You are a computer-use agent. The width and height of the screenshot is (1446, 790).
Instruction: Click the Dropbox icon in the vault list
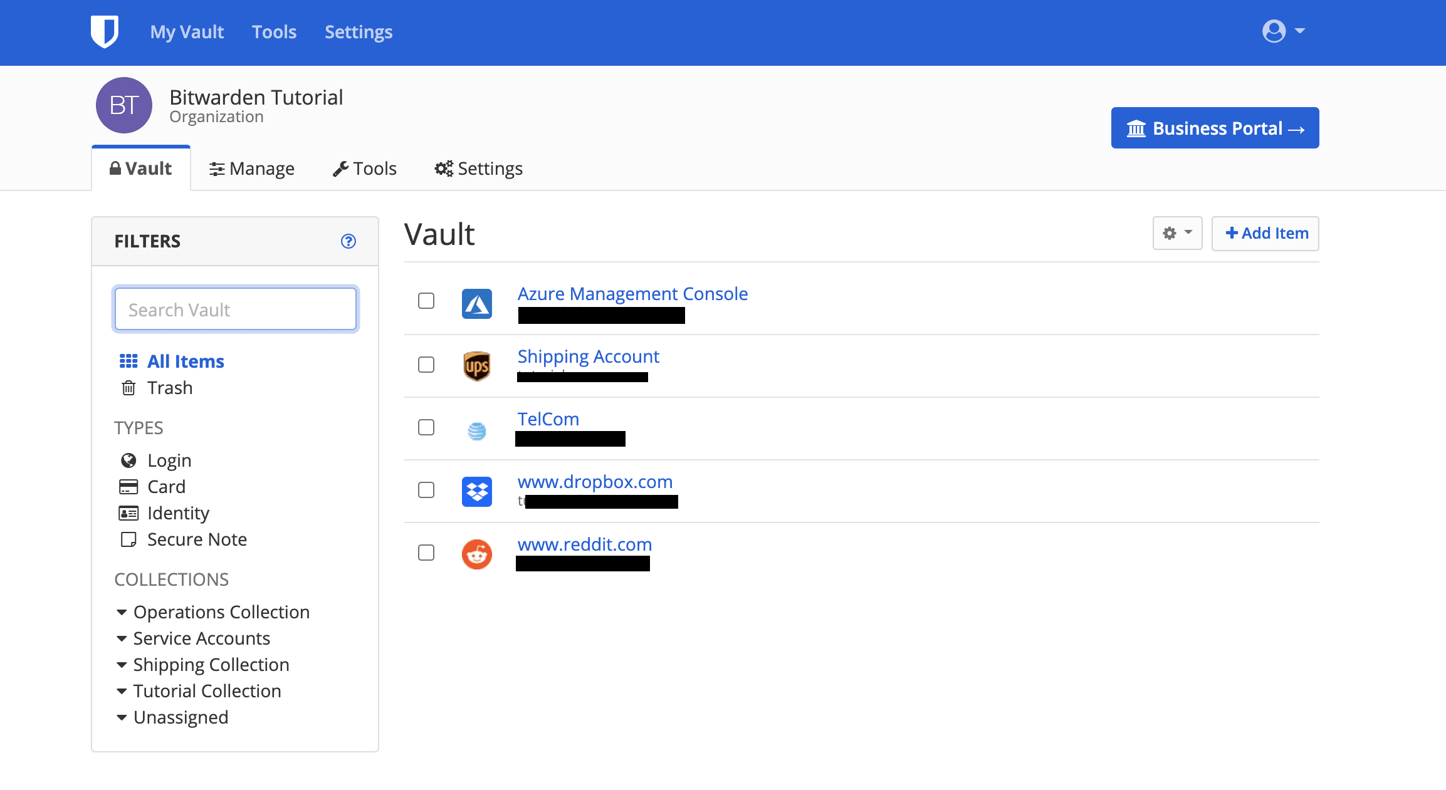[477, 492]
